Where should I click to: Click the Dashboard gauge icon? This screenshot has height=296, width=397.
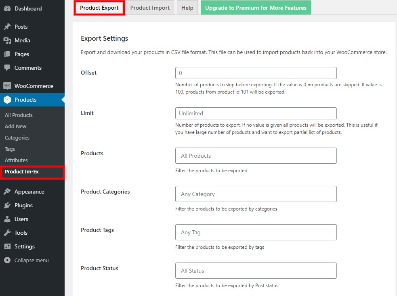click(x=7, y=8)
